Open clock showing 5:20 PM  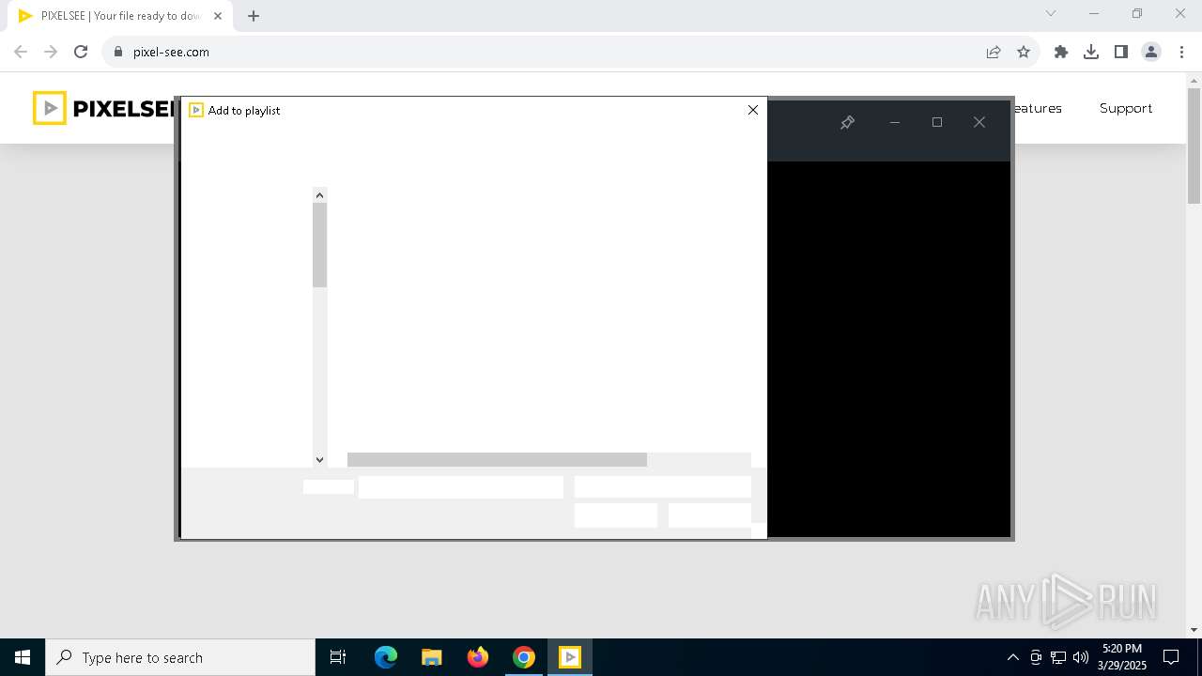pos(1122,657)
